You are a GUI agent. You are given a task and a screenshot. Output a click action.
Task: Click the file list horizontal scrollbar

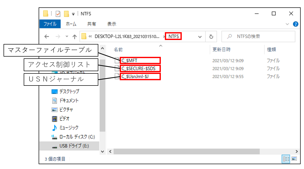[x=187, y=151]
